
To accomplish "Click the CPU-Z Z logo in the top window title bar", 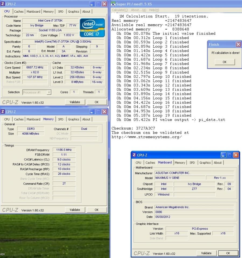I will pos(3,4).
